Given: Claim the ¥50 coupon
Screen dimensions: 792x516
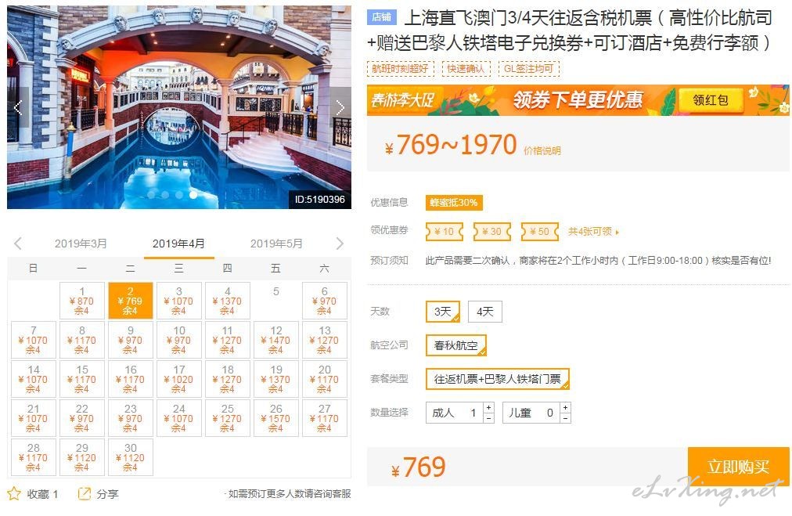Looking at the screenshot, I should point(540,232).
